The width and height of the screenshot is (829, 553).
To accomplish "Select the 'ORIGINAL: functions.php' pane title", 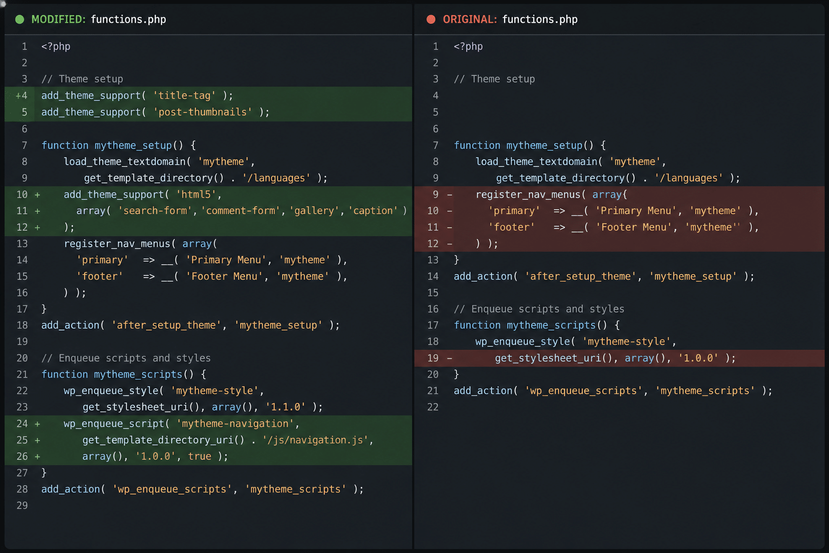I will pyautogui.click(x=510, y=19).
